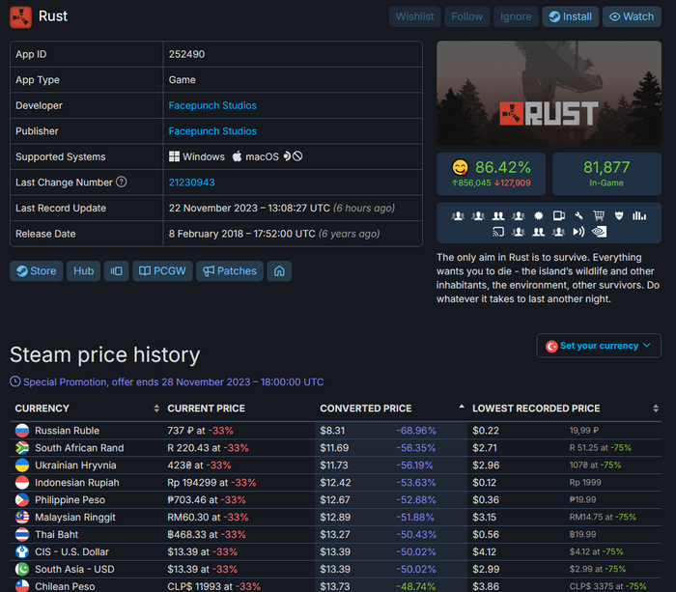Viewport: 676px width, 592px height.
Task: Click the 737 ₽ at -33% price cell
Action: point(201,431)
